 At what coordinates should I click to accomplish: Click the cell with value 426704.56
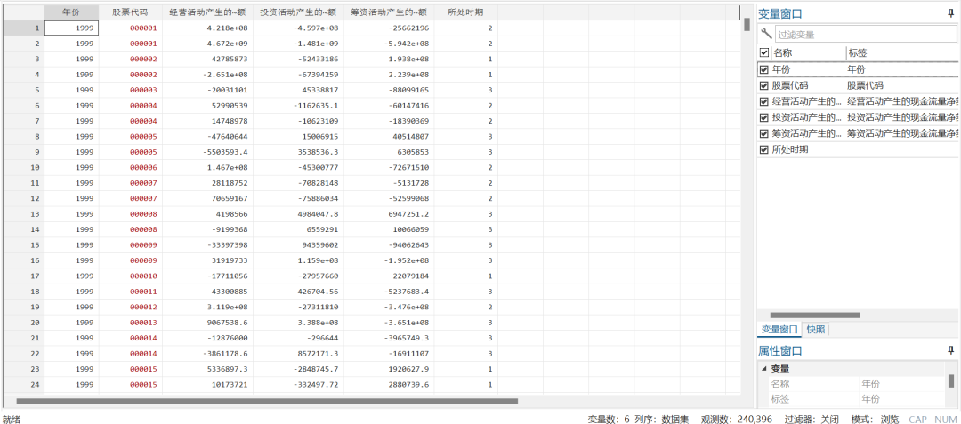pos(298,292)
